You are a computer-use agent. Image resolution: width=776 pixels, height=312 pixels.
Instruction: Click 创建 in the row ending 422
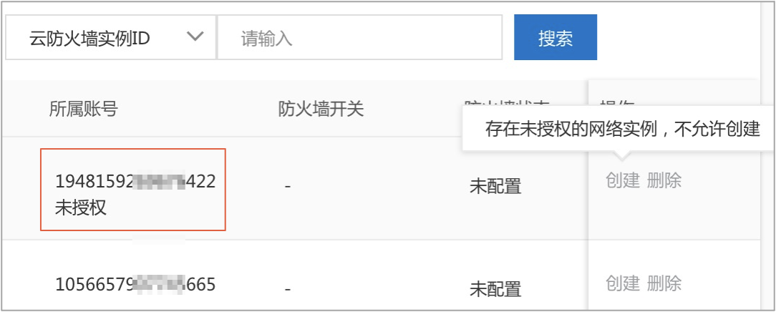(x=623, y=180)
